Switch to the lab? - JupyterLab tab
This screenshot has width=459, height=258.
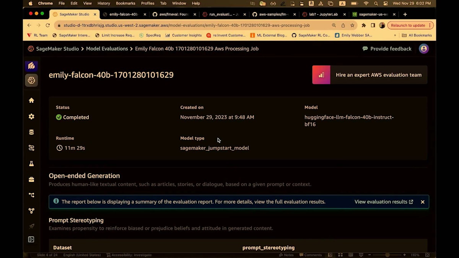tap(323, 14)
